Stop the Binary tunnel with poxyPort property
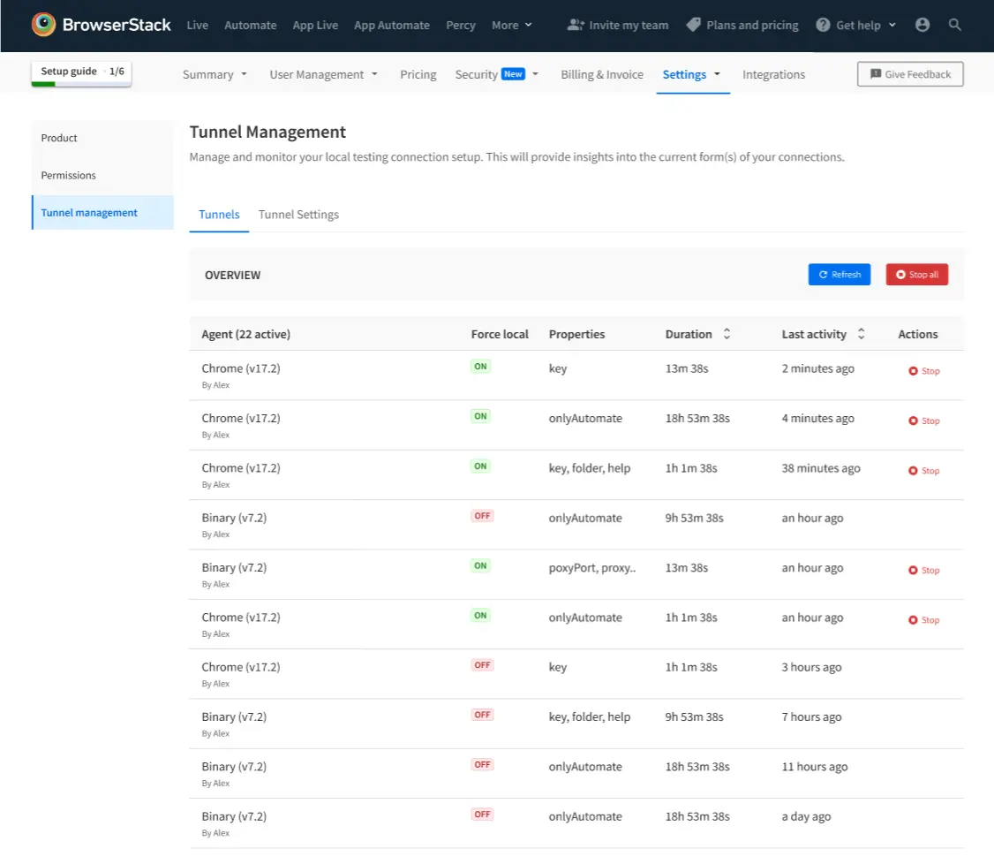This screenshot has width=994, height=864. 924,571
